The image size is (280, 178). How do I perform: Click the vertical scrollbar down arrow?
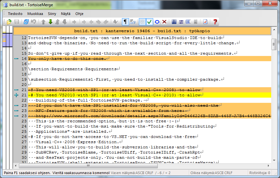(274, 160)
